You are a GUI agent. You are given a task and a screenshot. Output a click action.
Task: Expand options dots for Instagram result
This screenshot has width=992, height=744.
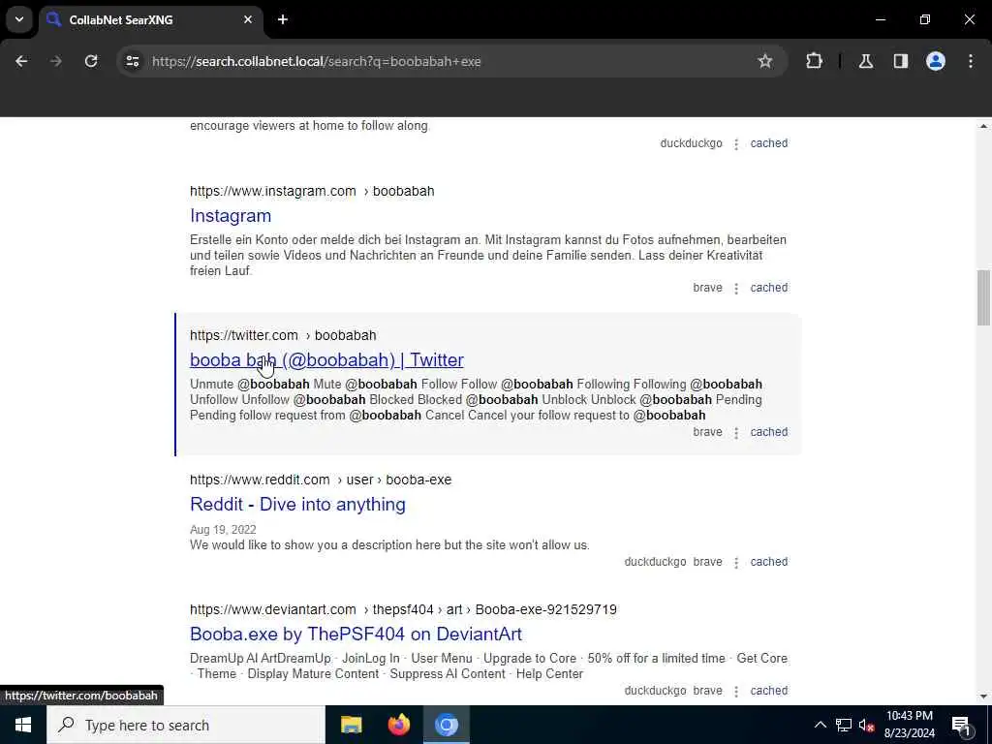(736, 289)
